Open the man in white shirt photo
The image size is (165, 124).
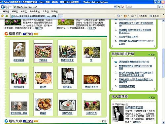(x=67, y=76)
